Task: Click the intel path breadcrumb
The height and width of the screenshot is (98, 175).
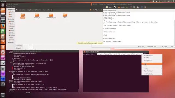Action: 24,10
